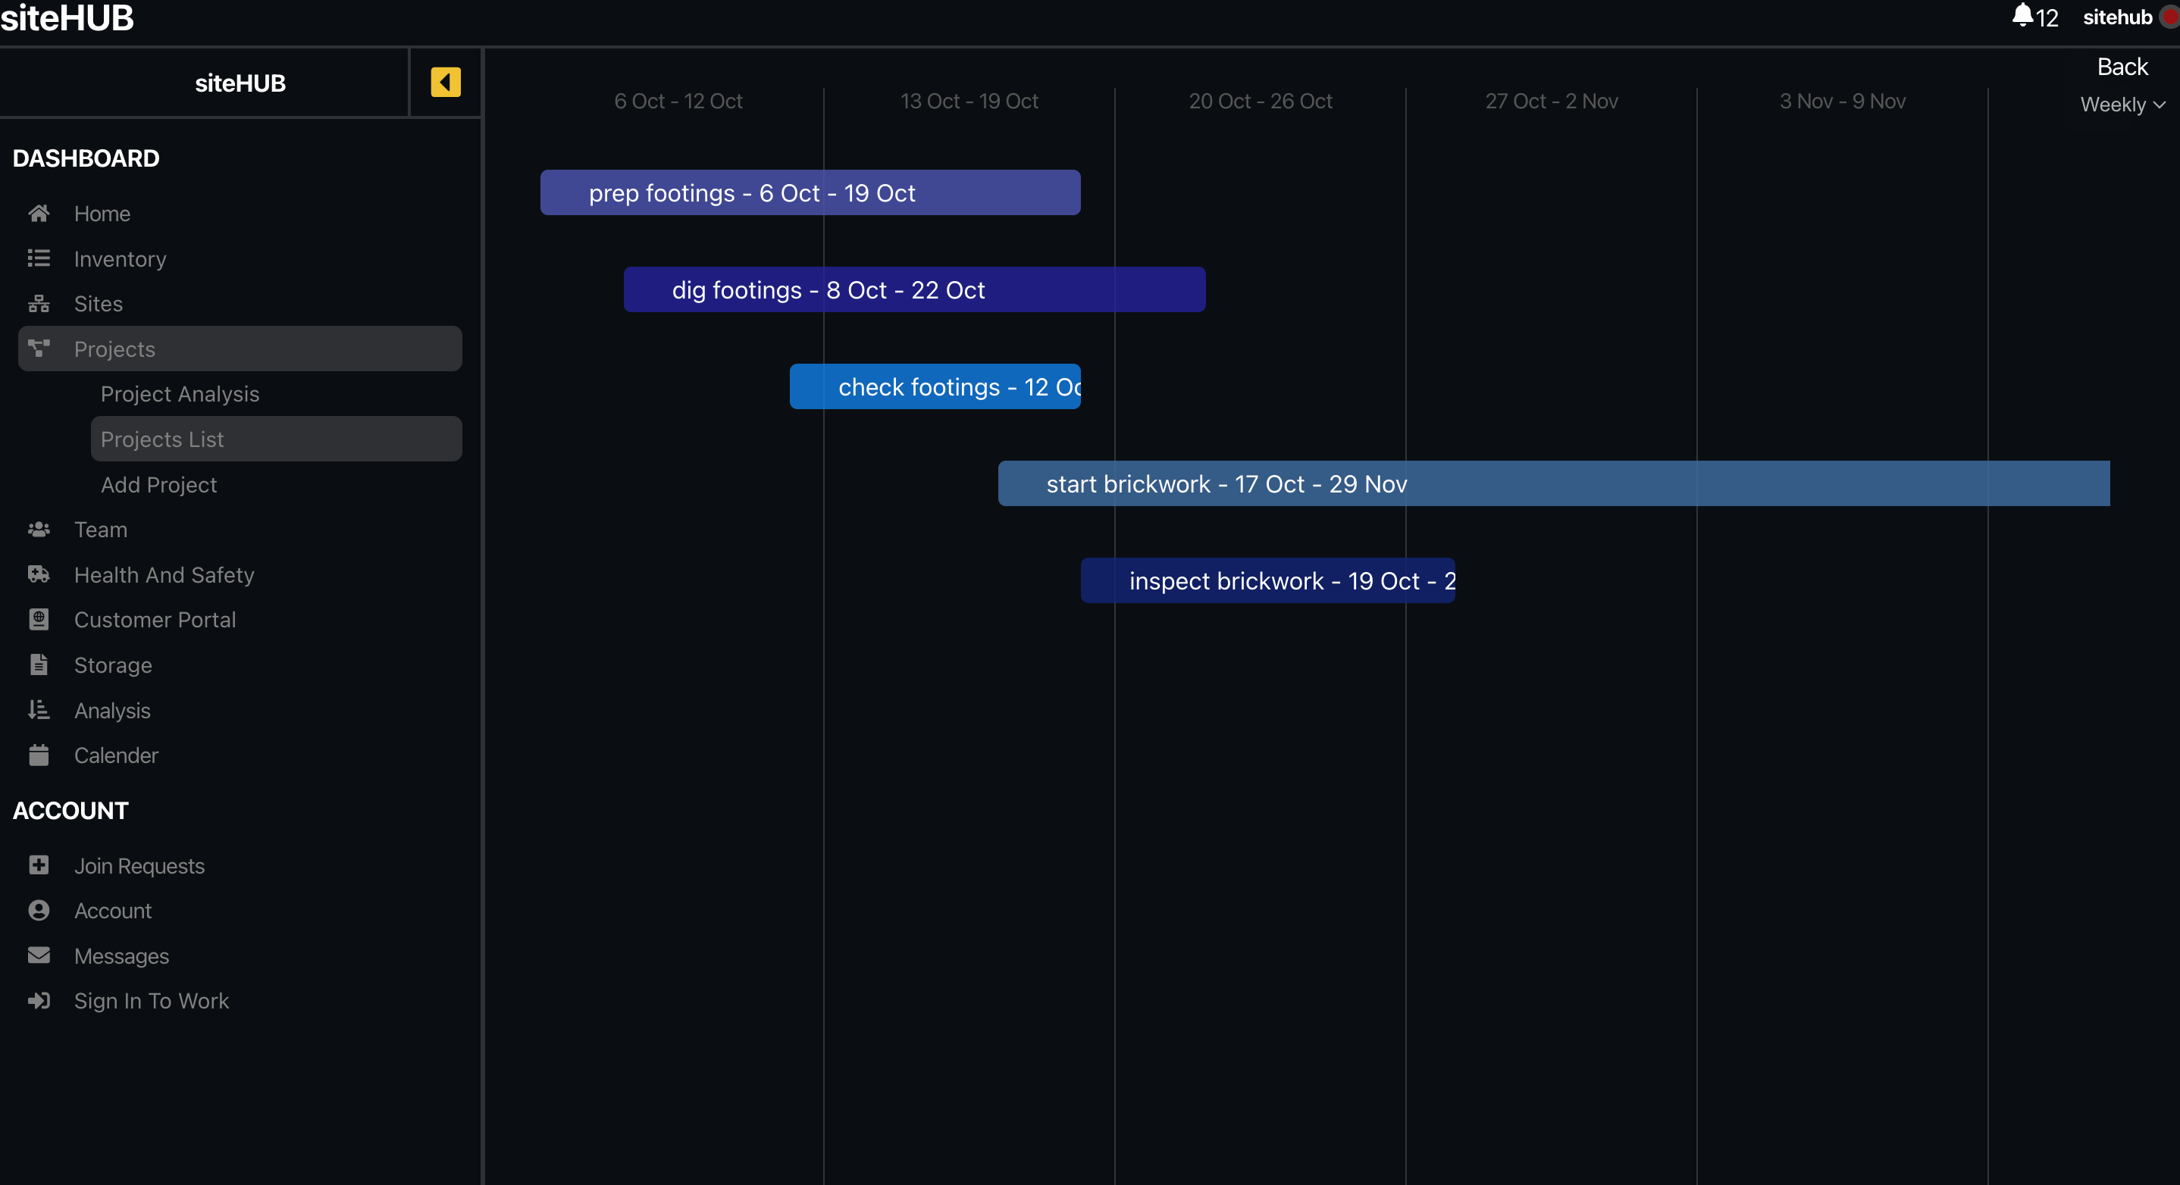Open notifications bell icon
Viewport: 2180px width, 1185px height.
(2022, 15)
